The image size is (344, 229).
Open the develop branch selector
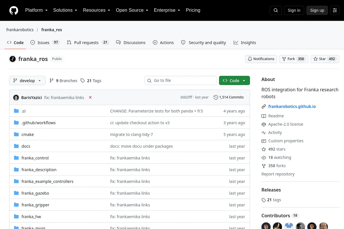coord(27,80)
